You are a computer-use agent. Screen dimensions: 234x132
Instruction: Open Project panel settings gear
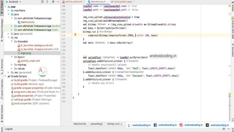pyautogui.click(x=53, y=1)
